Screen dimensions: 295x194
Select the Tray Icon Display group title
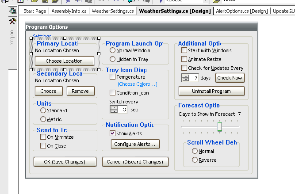[x=126, y=70]
